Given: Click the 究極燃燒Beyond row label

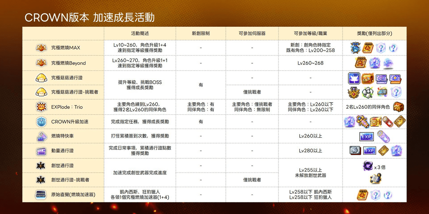Looking at the screenshot, I should (68, 63).
